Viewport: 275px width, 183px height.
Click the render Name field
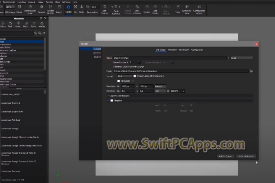[x=170, y=58]
